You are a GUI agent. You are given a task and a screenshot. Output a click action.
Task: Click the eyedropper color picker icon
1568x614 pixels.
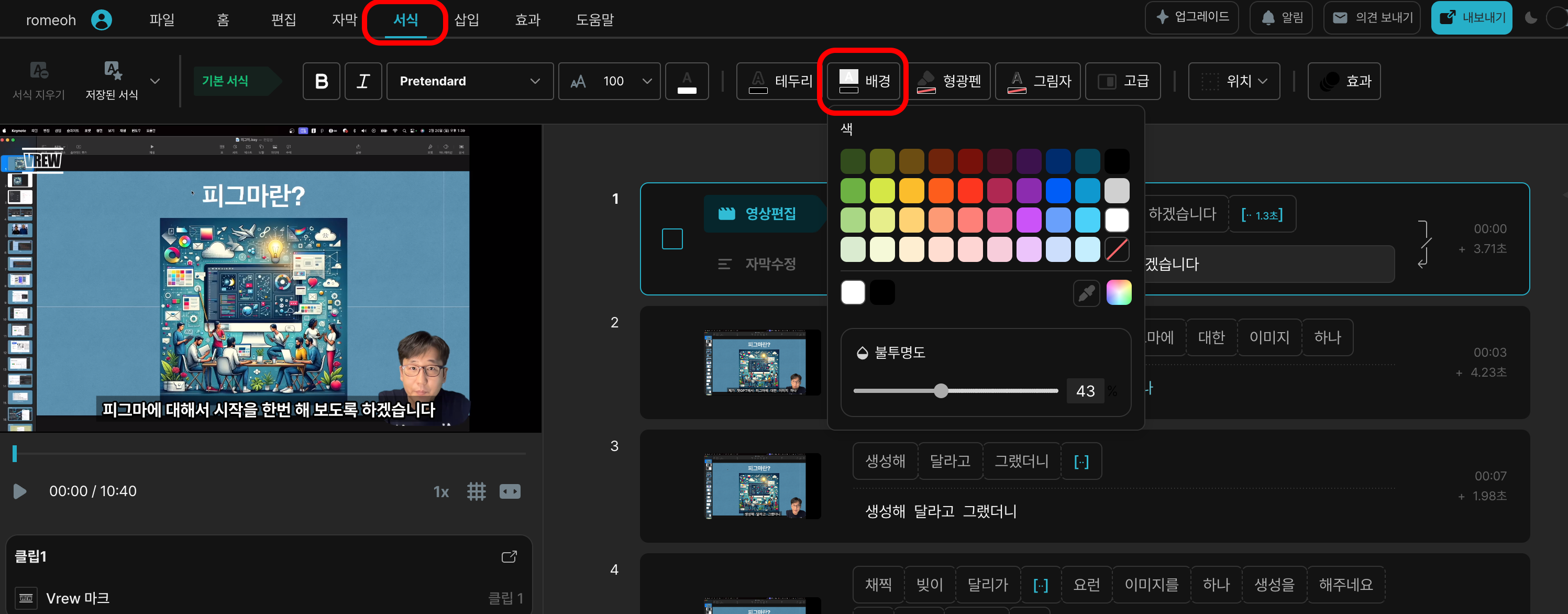[x=1086, y=293]
